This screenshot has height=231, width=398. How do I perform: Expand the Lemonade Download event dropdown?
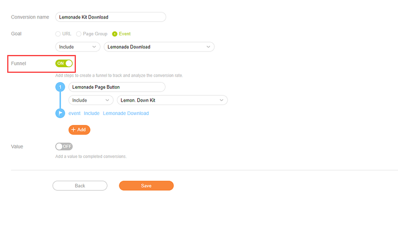coord(159,47)
